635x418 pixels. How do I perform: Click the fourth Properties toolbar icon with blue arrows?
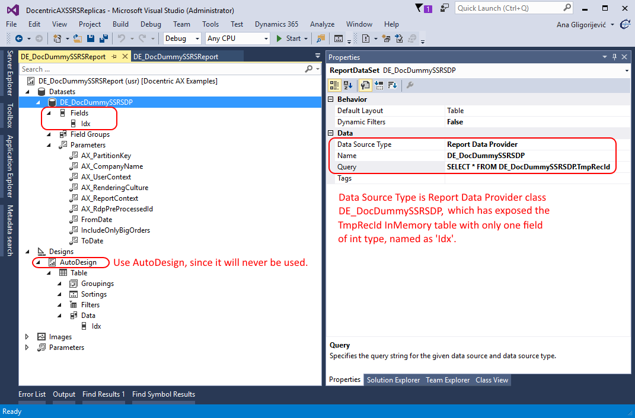point(379,85)
